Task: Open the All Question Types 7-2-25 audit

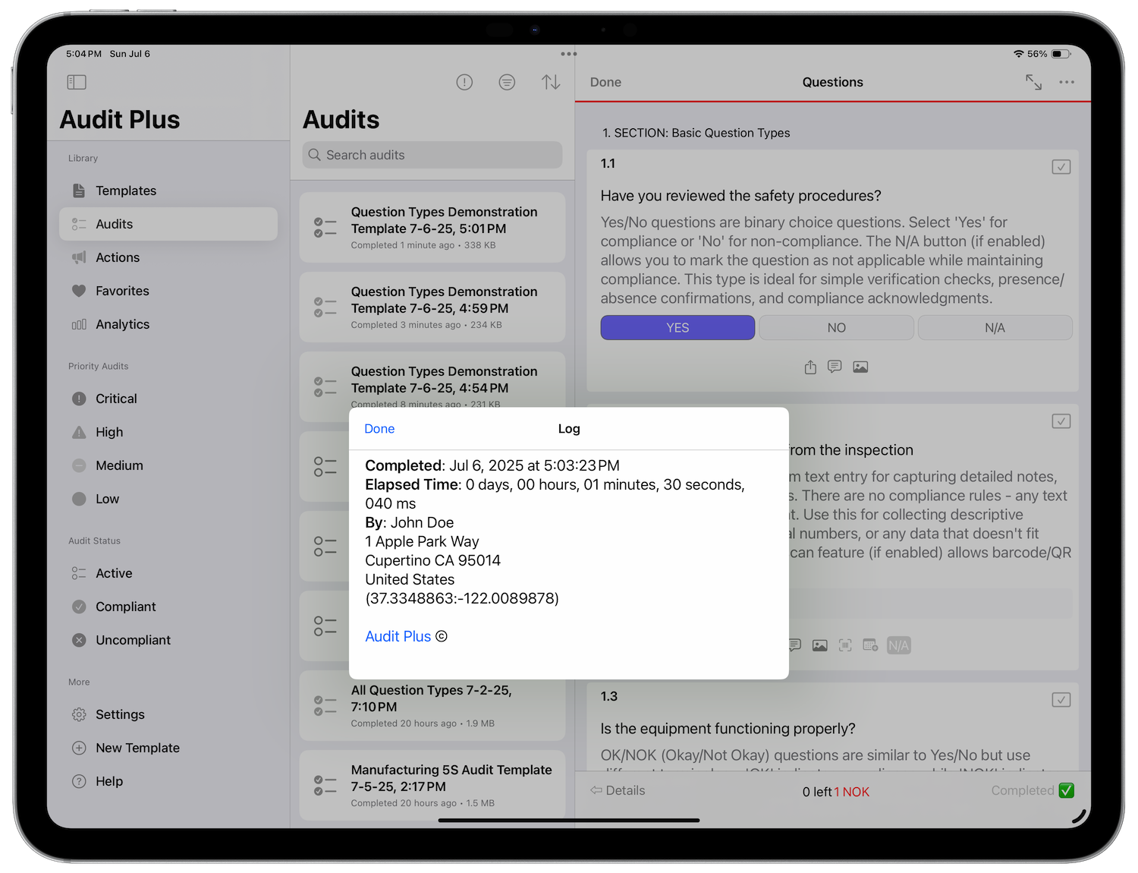Action: 432,706
